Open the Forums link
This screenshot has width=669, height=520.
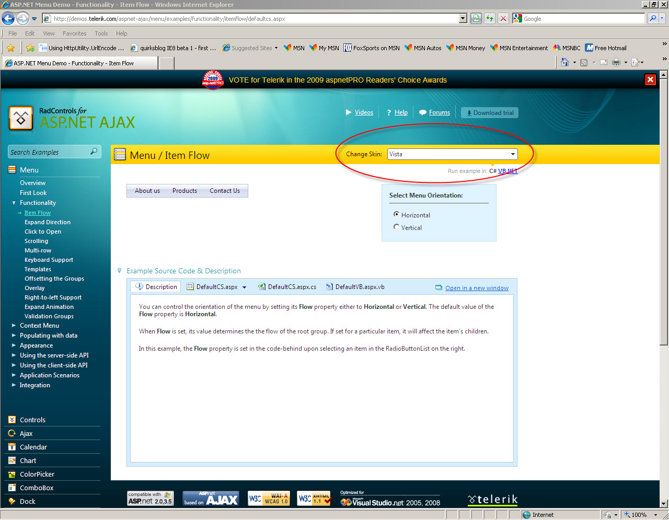coord(440,112)
